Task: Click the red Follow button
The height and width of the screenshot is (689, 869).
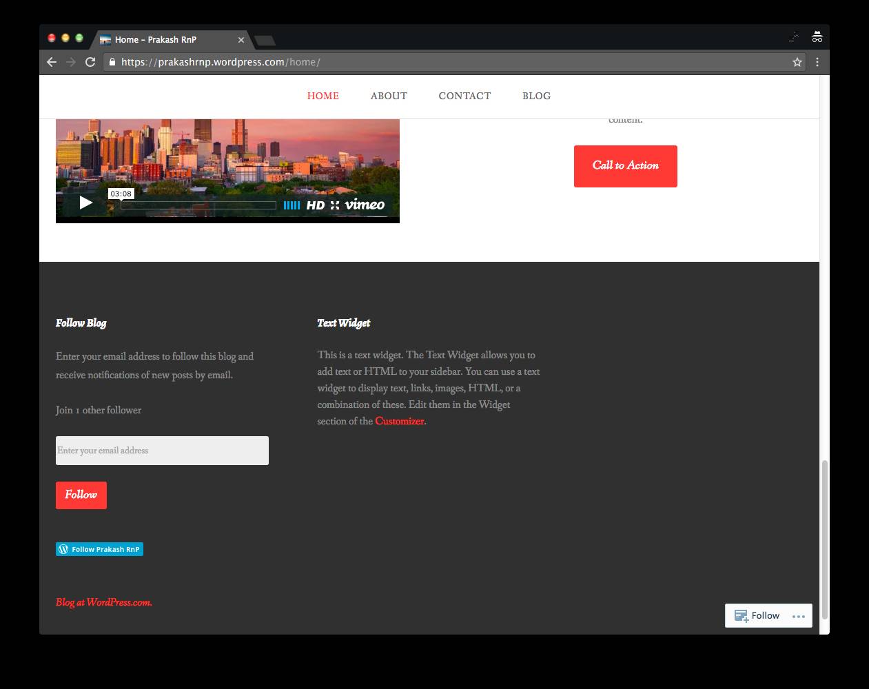Action: pos(81,495)
